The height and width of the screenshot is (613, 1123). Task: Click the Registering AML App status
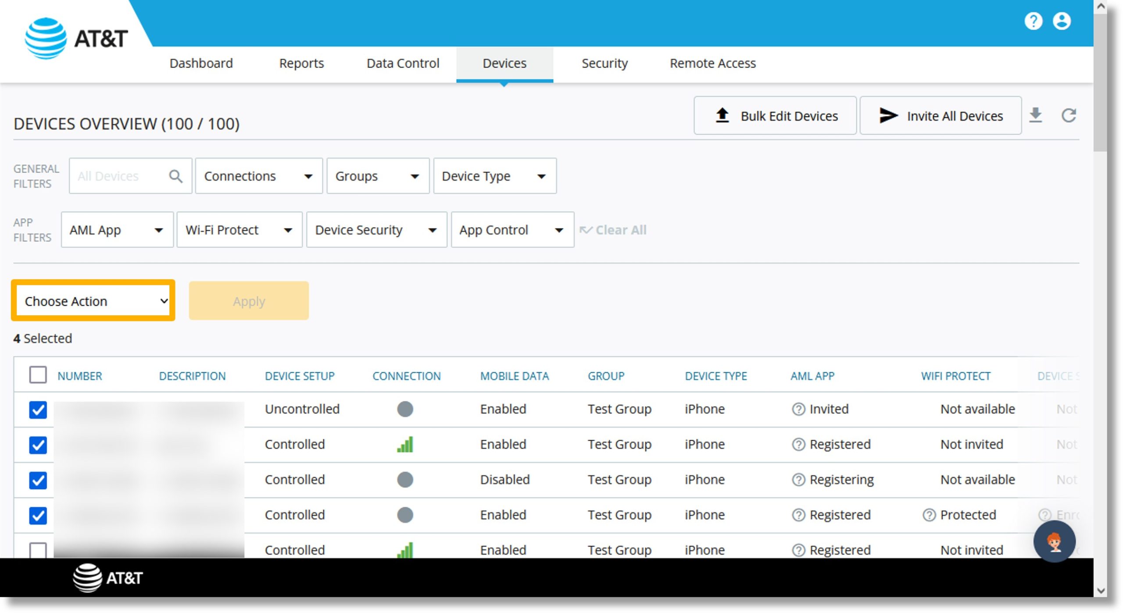pos(841,479)
